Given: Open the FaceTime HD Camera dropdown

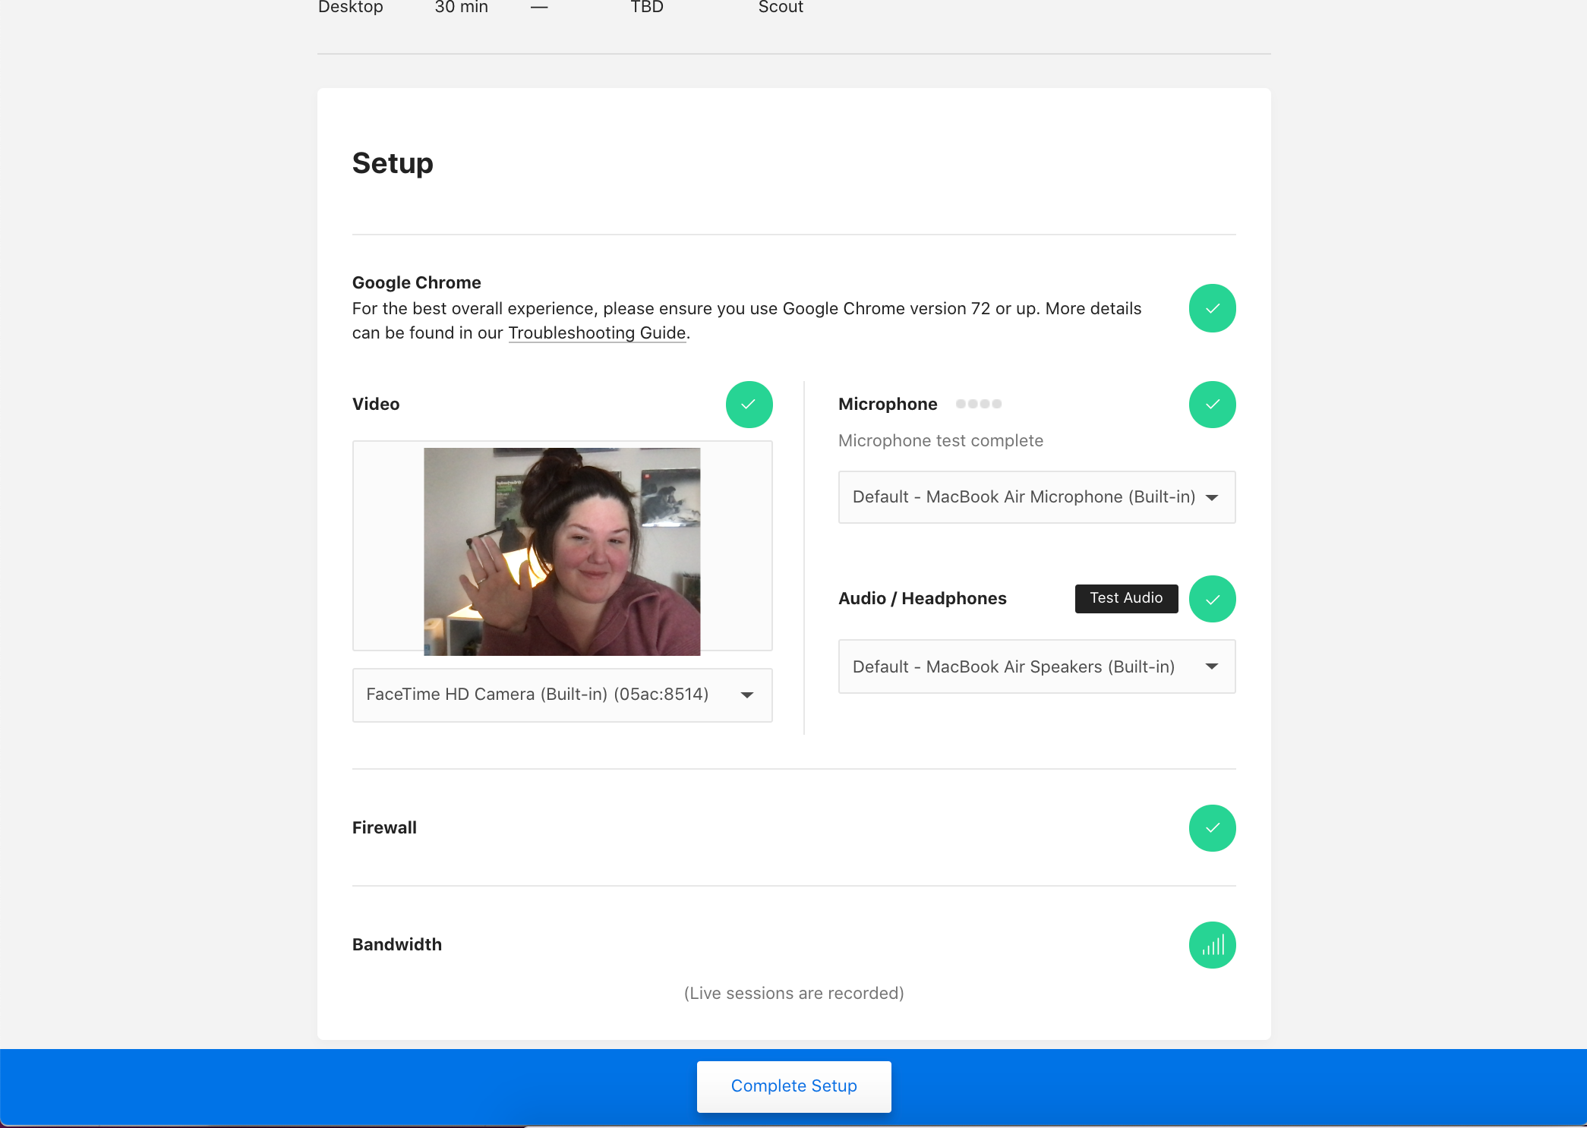Looking at the screenshot, I should 562,695.
